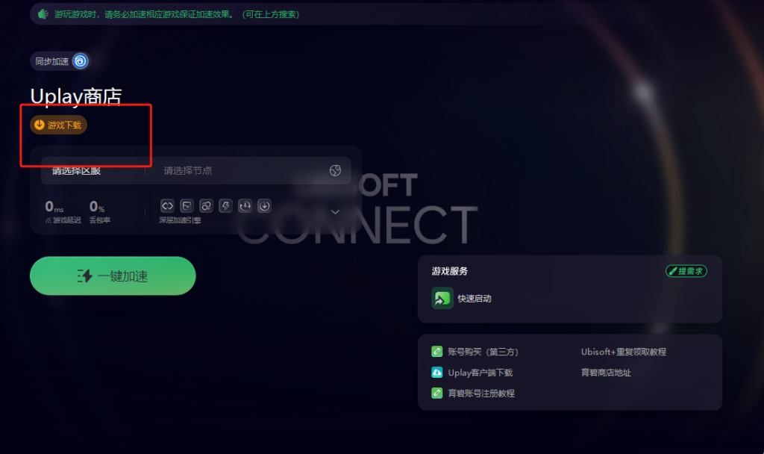Click the globe icon in node selector
Screen dimensions: 764x454
pos(335,170)
